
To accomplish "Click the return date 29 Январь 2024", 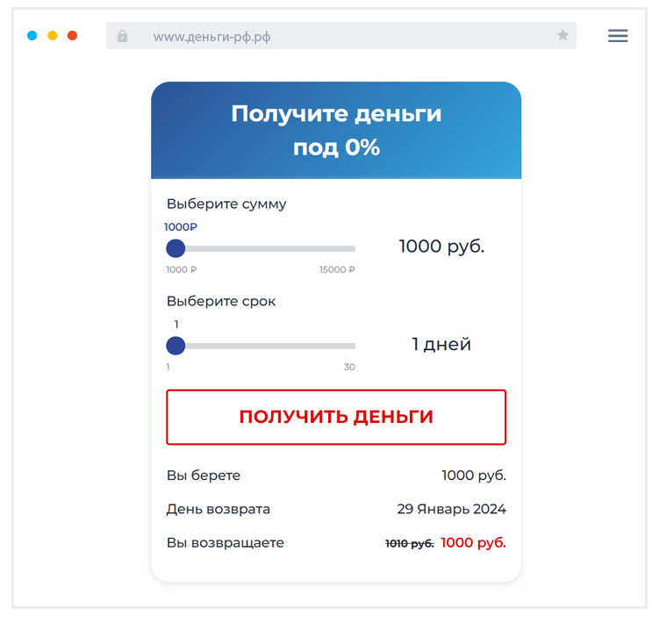I will click(451, 509).
